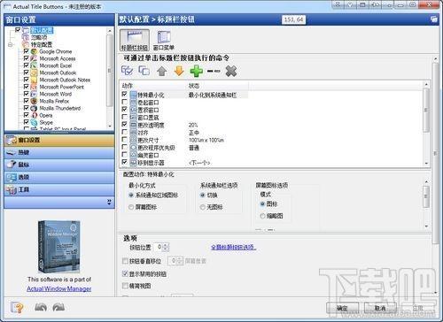Enable the 精简视图 checkbox
Viewport: 443px width, 322px height.
[x=125, y=286]
